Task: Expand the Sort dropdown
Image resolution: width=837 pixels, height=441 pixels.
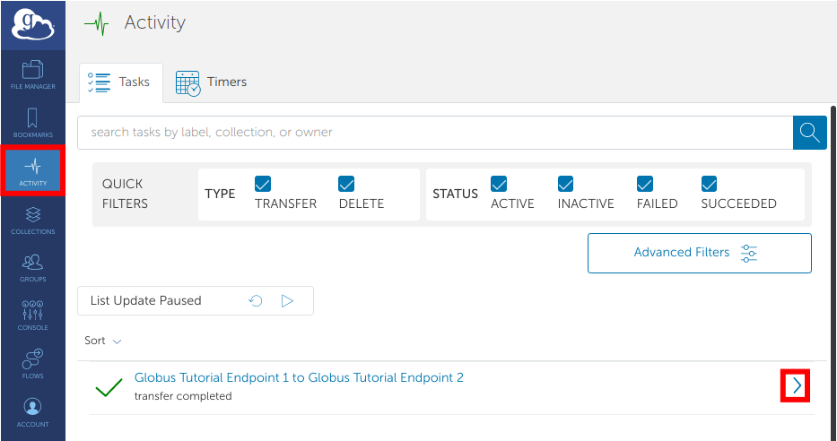Action: [x=102, y=341]
